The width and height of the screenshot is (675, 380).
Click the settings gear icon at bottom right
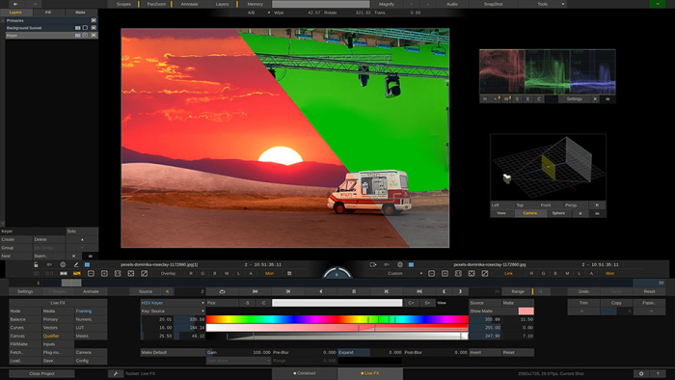click(641, 373)
